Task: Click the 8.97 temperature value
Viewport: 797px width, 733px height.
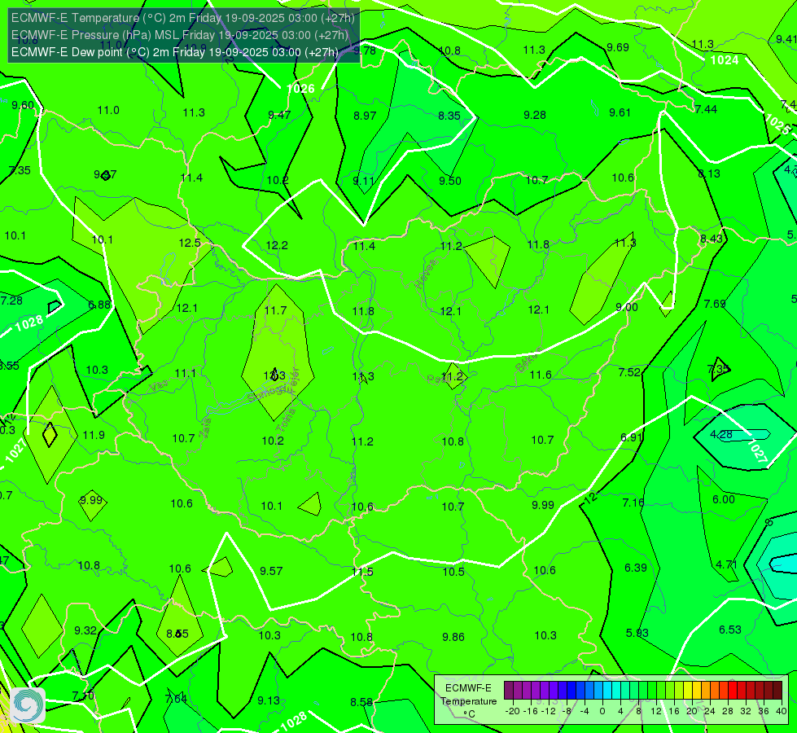Action: [x=365, y=116]
